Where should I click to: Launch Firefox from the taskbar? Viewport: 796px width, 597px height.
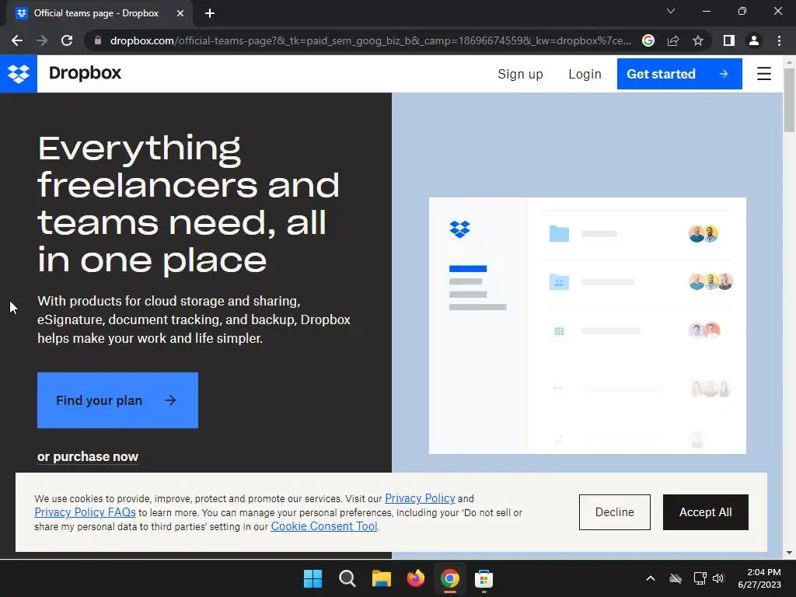(x=416, y=578)
